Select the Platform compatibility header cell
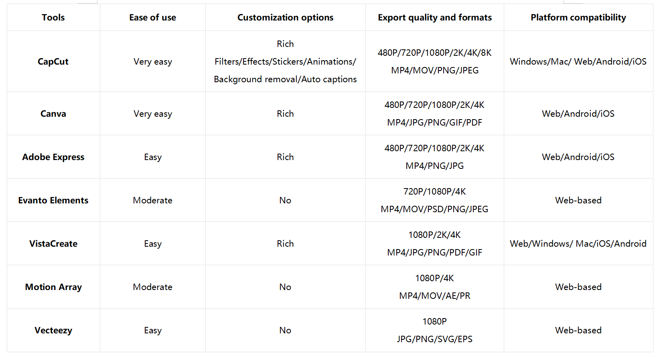Image resolution: width=659 pixels, height=357 pixels. click(x=578, y=18)
